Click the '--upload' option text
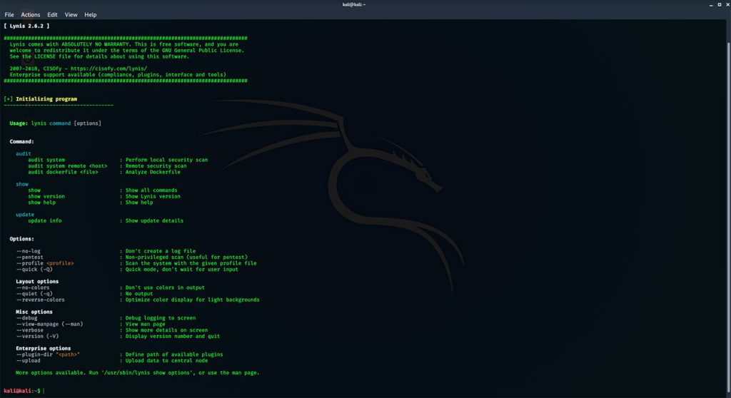The width and height of the screenshot is (731, 398). pyautogui.click(x=29, y=360)
